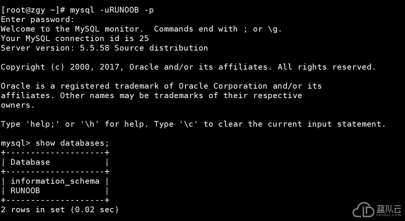This screenshot has width=405, height=221.
Task: Click the "show databases;" command
Action: [72, 143]
